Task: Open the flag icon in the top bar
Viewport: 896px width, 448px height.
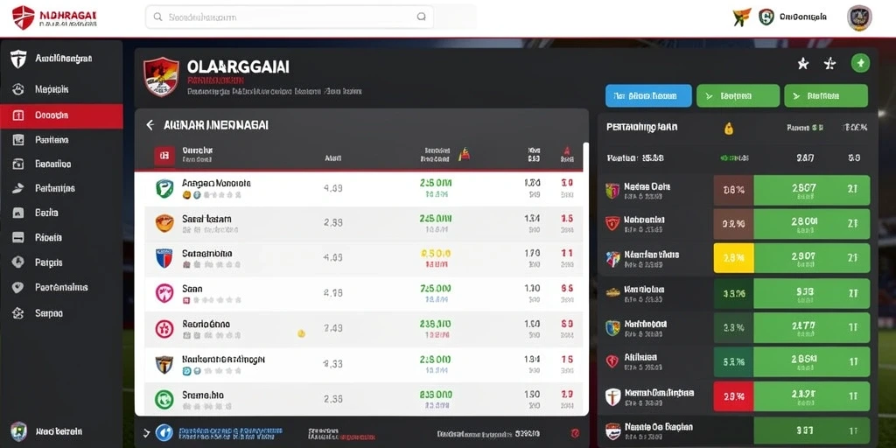Action: click(x=741, y=17)
